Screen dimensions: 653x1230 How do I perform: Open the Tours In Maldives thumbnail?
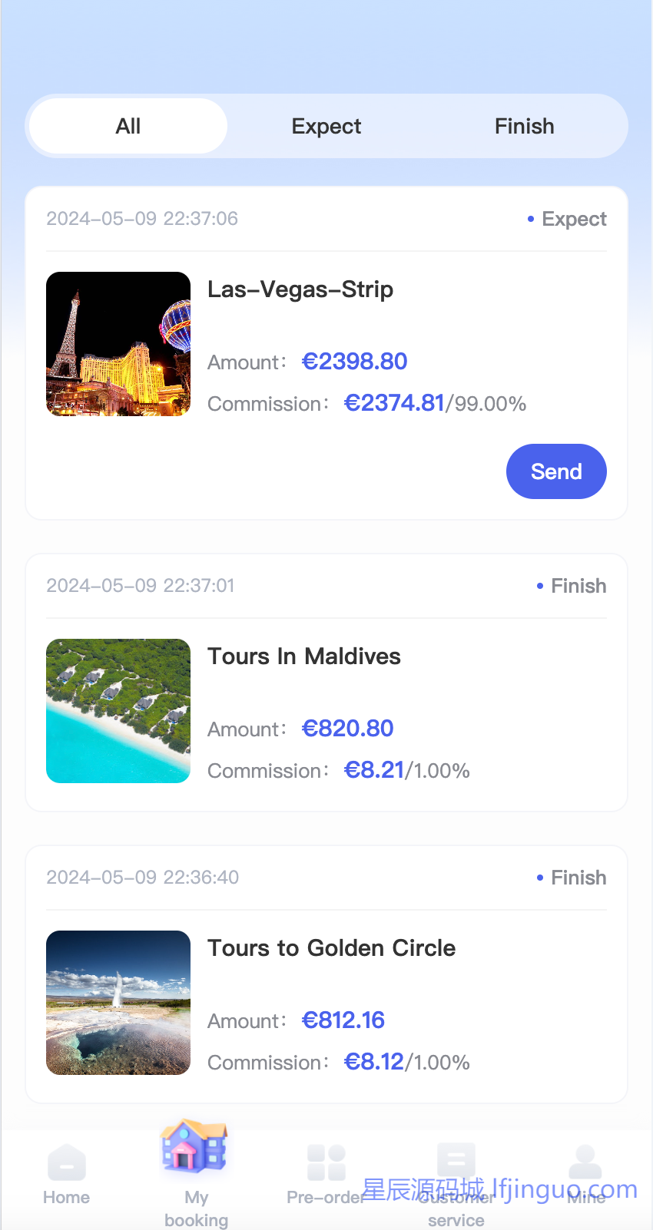(x=118, y=711)
